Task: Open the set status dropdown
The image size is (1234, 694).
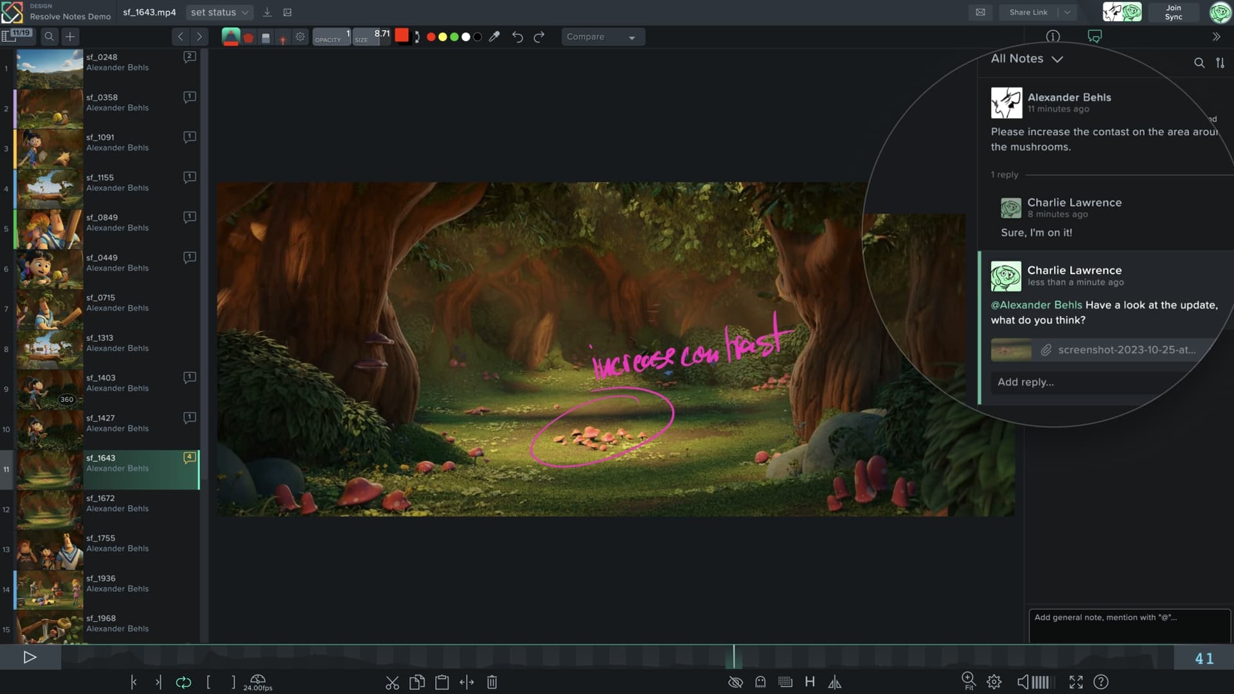Action: click(219, 12)
